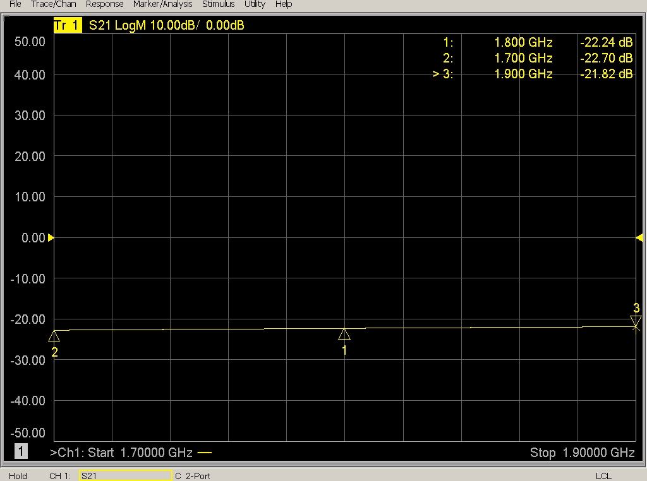
Task: Click the -30.00 y-axis label
Action: click(x=28, y=360)
